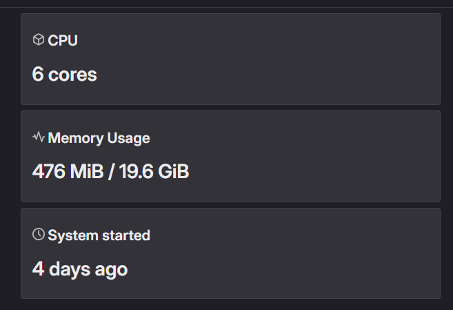Image resolution: width=453 pixels, height=310 pixels.
Task: Click the divider line above the CPU card
Action: tap(228, 7)
